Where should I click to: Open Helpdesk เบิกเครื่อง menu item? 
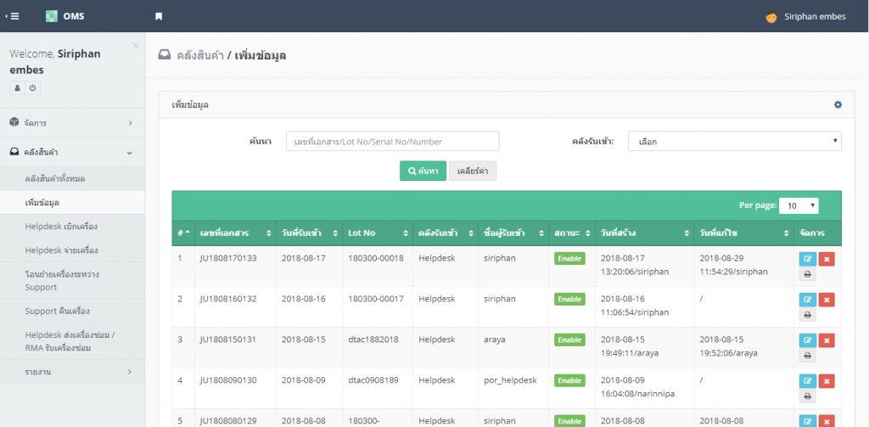(73, 227)
